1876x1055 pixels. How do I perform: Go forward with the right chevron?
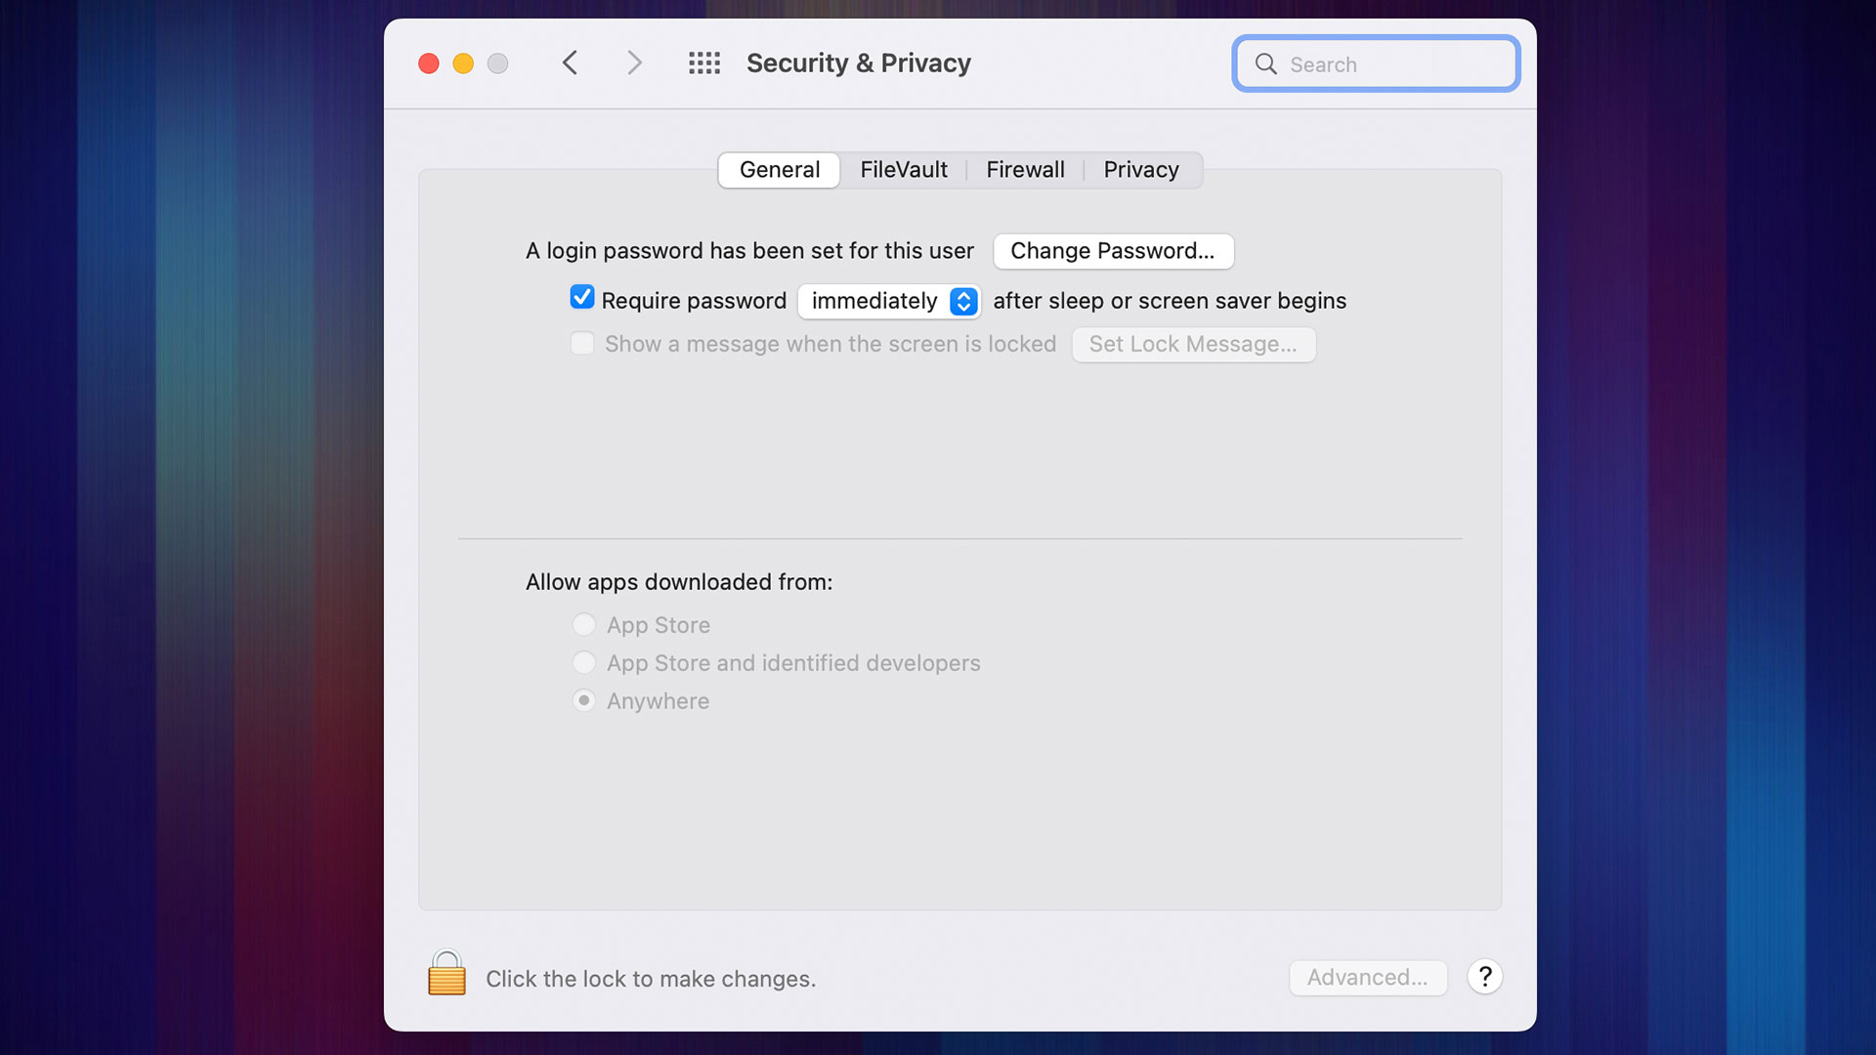pos(634,63)
